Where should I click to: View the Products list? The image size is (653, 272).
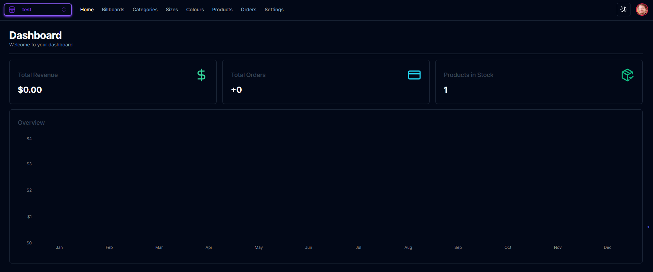tap(222, 10)
